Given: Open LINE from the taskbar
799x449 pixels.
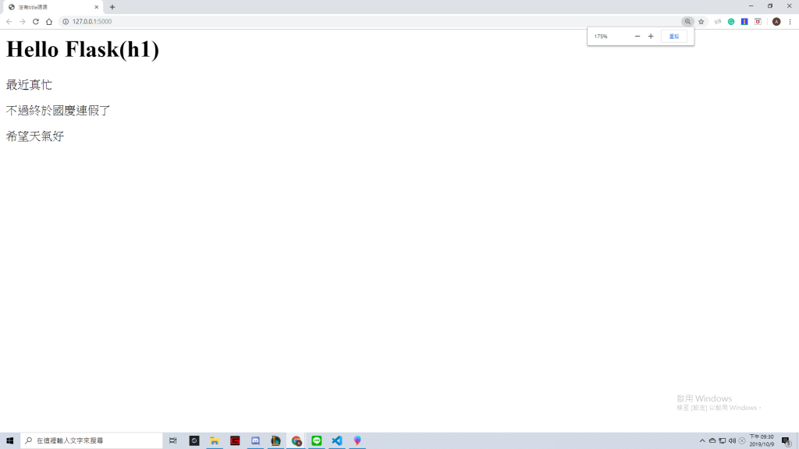Looking at the screenshot, I should coord(317,440).
